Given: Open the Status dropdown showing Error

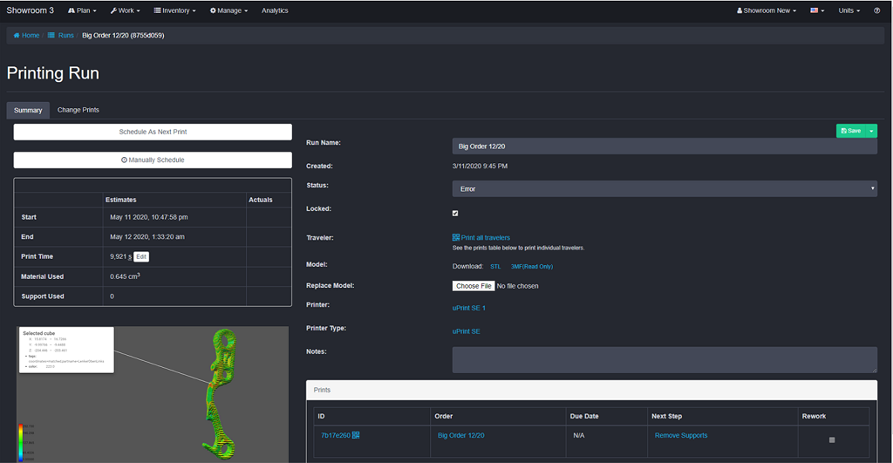Looking at the screenshot, I should pyautogui.click(x=664, y=188).
